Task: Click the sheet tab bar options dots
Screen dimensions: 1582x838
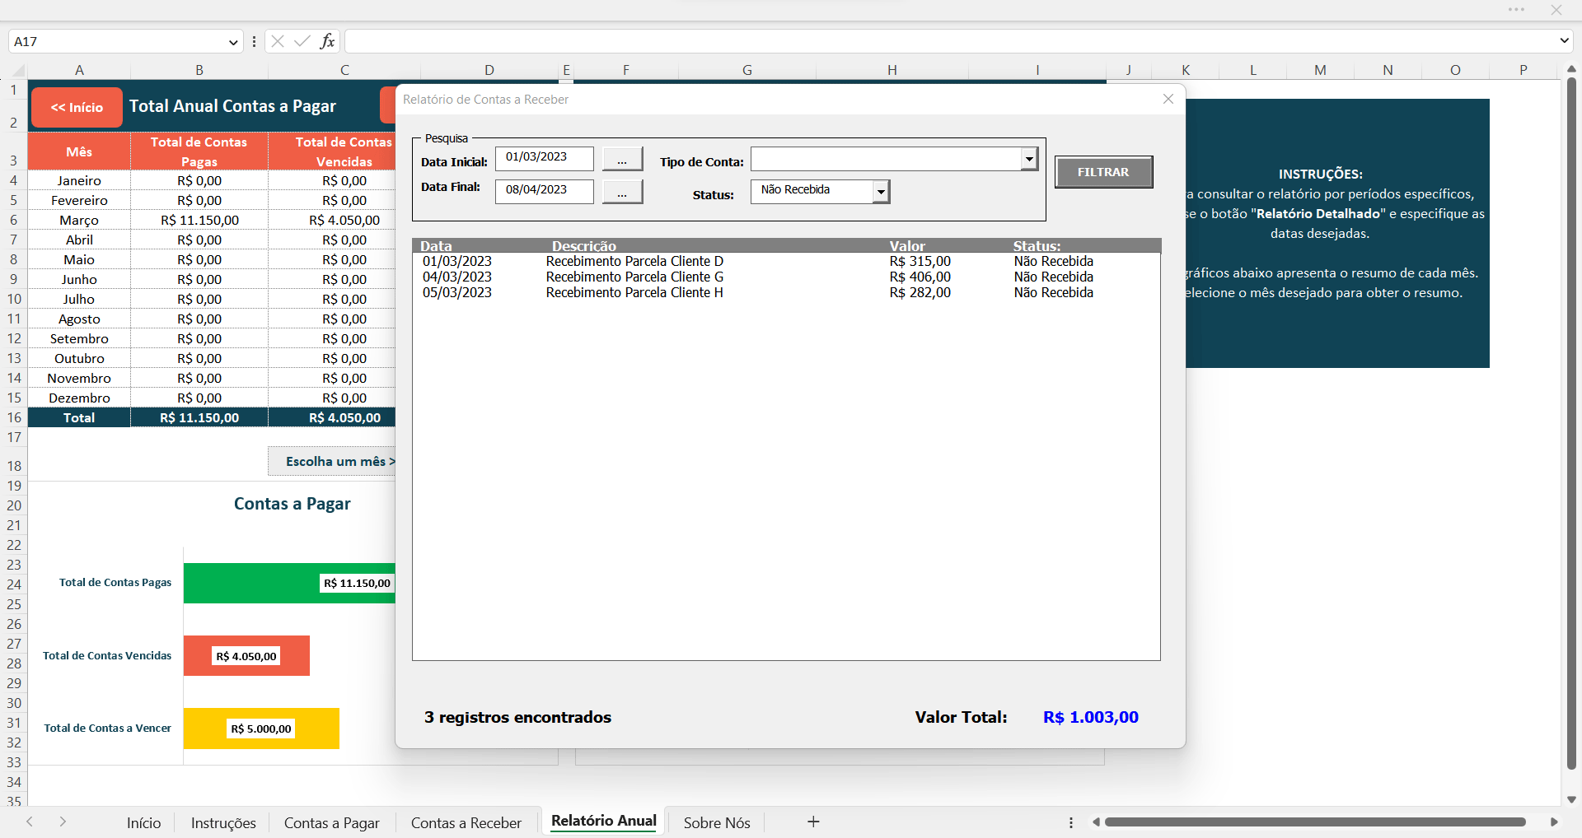Action: pos(1070,822)
